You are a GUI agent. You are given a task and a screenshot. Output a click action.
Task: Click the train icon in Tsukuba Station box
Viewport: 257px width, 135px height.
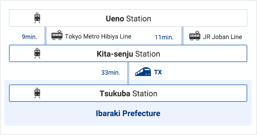[x=37, y=93]
